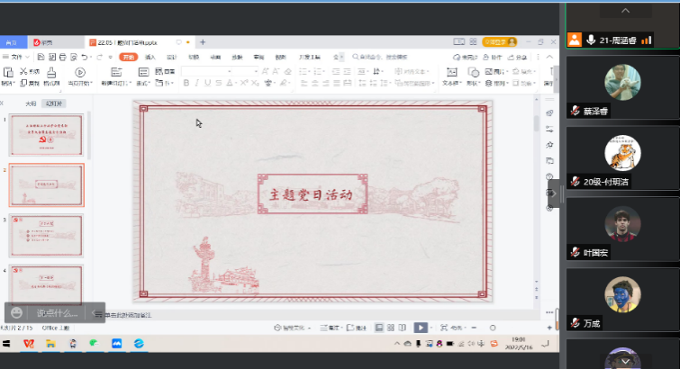Switch to the outline pane tab
Image resolution: width=680 pixels, height=369 pixels.
(31, 103)
